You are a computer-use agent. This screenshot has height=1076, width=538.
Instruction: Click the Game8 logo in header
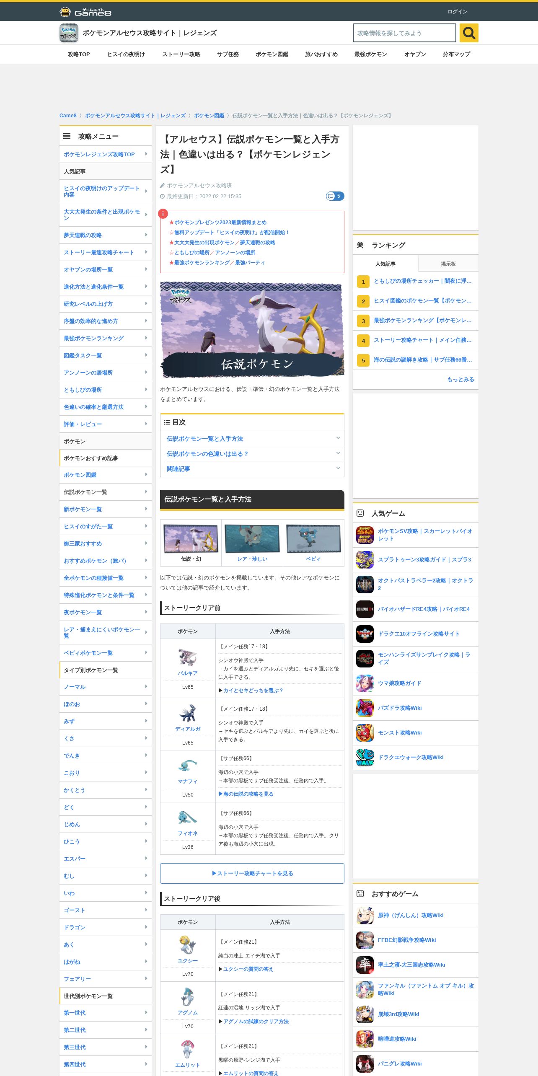pyautogui.click(x=85, y=12)
